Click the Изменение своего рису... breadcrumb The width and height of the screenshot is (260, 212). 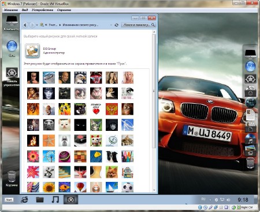click(80, 25)
